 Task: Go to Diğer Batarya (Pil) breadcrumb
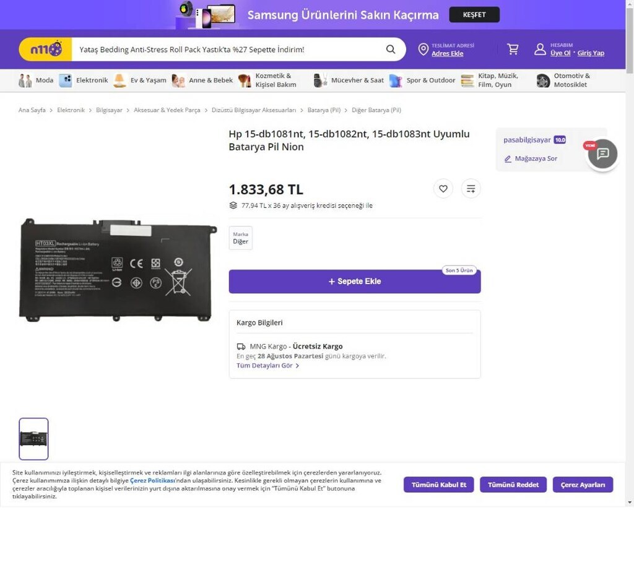pyautogui.click(x=376, y=110)
